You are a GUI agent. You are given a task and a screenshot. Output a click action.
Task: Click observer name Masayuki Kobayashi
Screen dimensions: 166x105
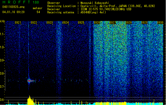pos(95,3)
